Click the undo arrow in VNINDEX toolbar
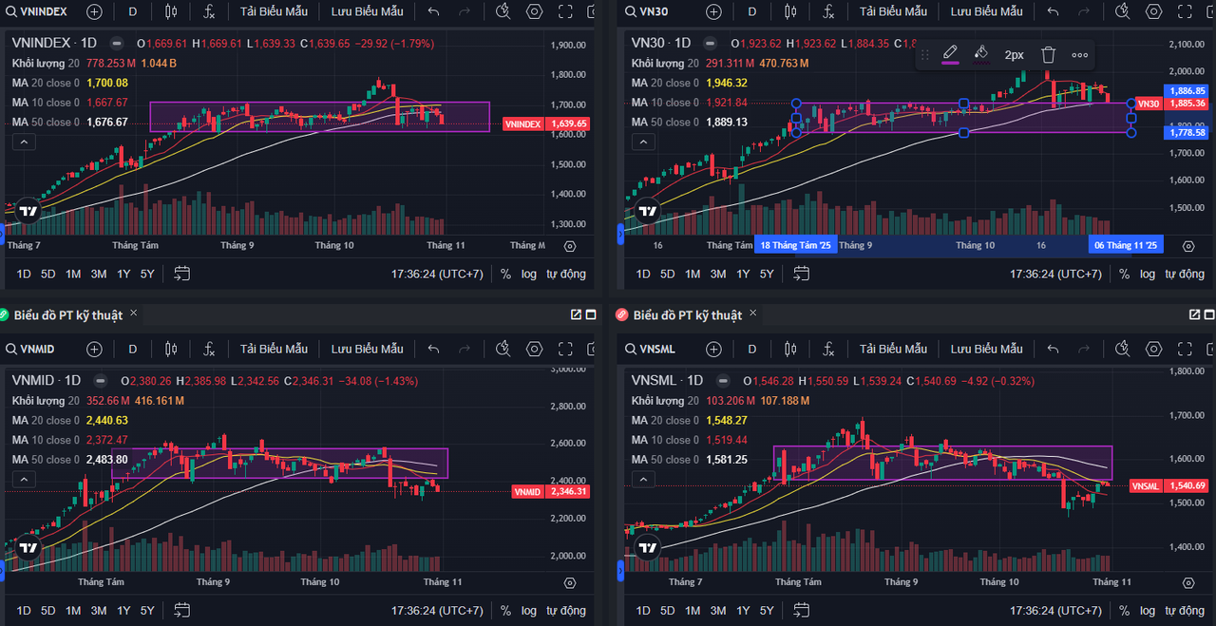Image resolution: width=1216 pixels, height=626 pixels. [x=434, y=11]
